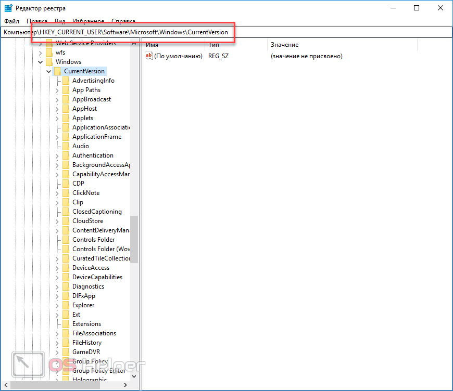This screenshot has height=391, width=453.
Task: Select the ClickNote registry key
Action: [86, 193]
